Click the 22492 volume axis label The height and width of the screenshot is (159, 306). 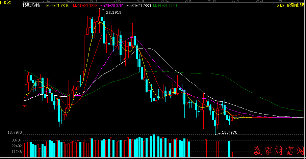pos(17,146)
